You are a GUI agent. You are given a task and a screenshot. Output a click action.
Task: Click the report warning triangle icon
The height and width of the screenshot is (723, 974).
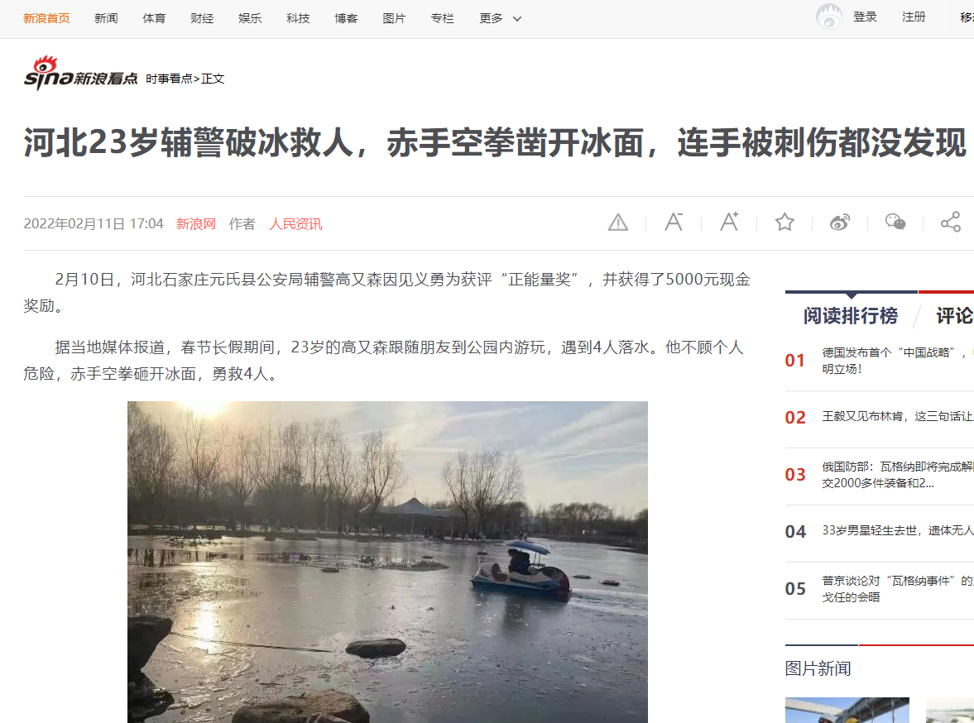point(618,223)
